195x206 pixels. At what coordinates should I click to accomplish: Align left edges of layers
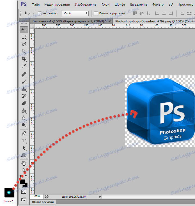(157, 13)
